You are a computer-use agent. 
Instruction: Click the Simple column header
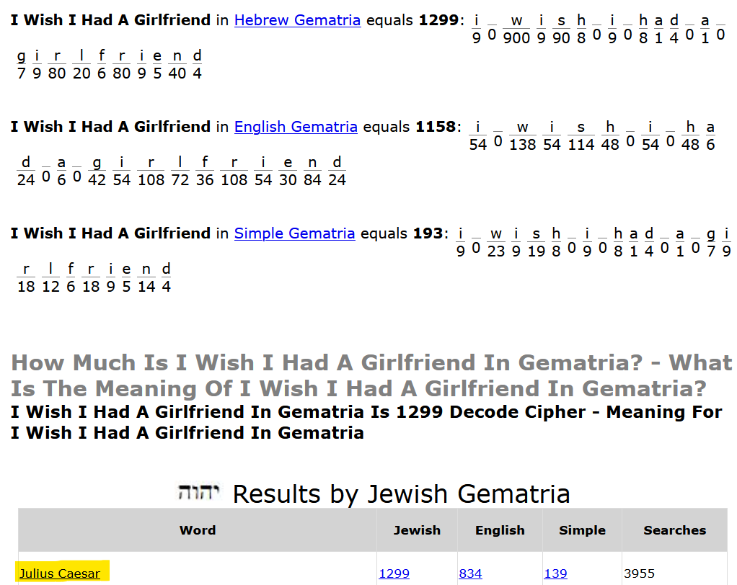pyautogui.click(x=582, y=530)
